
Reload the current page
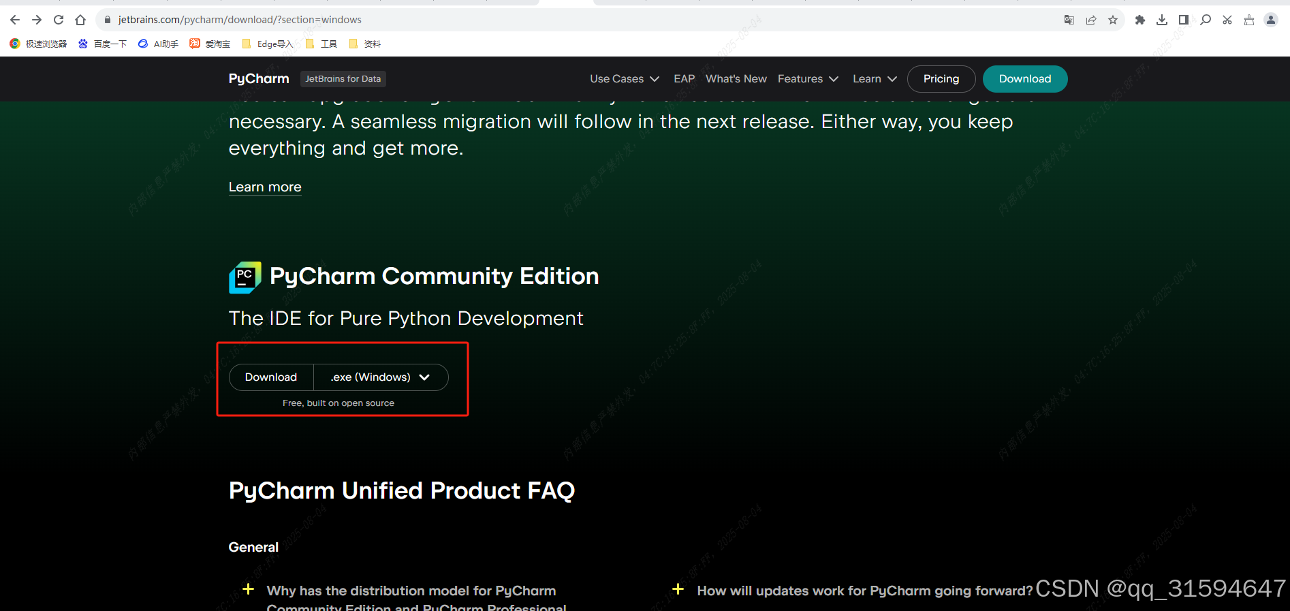(x=59, y=20)
